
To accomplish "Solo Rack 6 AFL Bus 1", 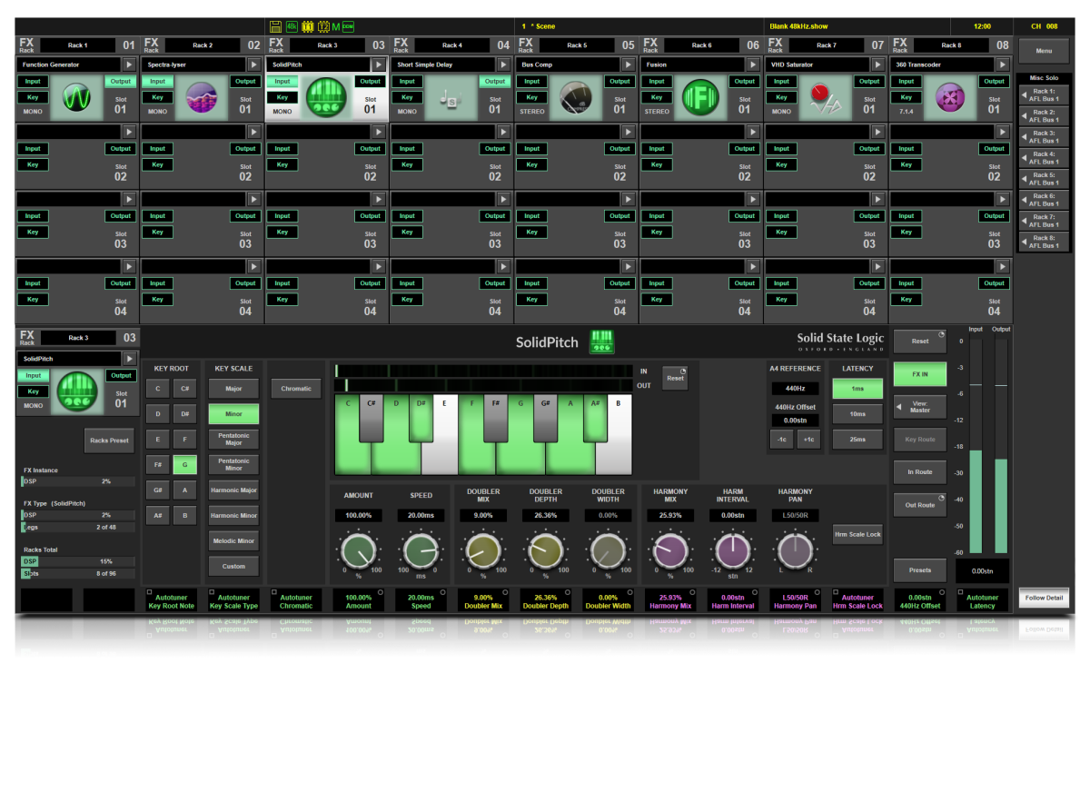I will 1043,199.
